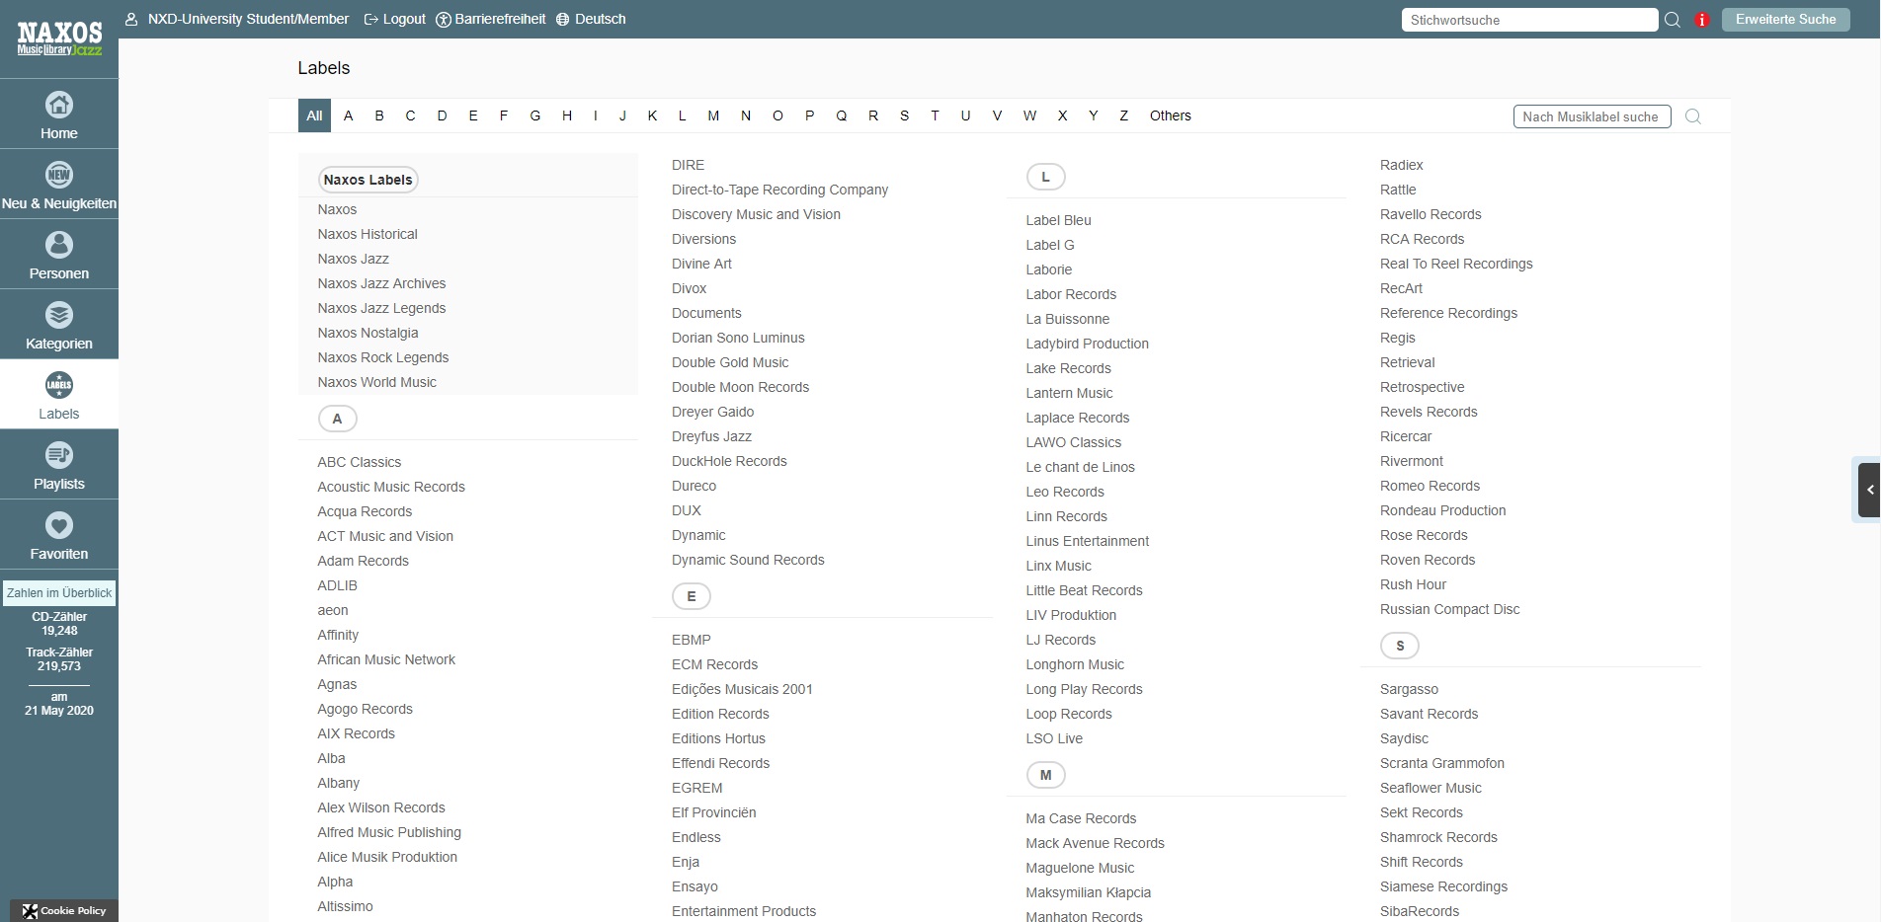Open the ECM Records label
1881x922 pixels.
[x=714, y=664]
